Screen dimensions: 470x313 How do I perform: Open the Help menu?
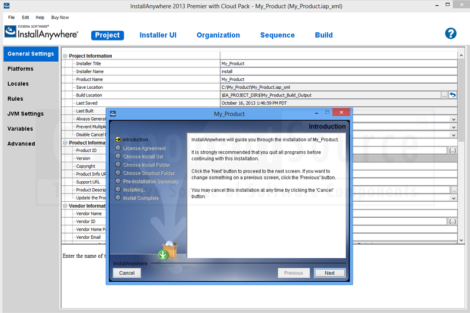point(40,18)
